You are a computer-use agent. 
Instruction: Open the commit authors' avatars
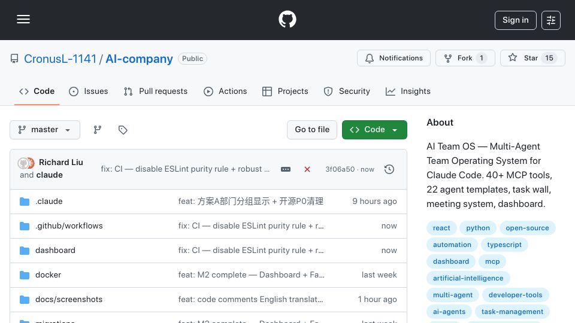[x=26, y=163]
